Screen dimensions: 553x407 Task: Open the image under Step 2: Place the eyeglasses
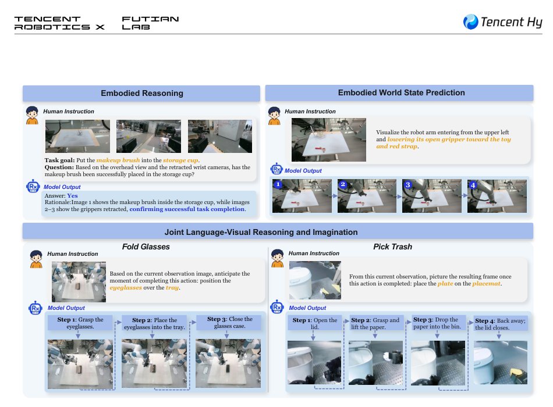[154, 363]
